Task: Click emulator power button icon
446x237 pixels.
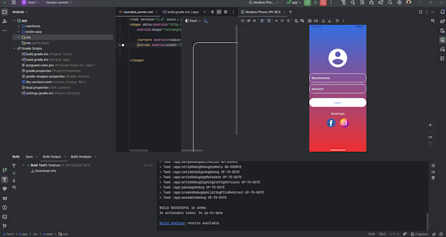Action: (x=243, y=21)
